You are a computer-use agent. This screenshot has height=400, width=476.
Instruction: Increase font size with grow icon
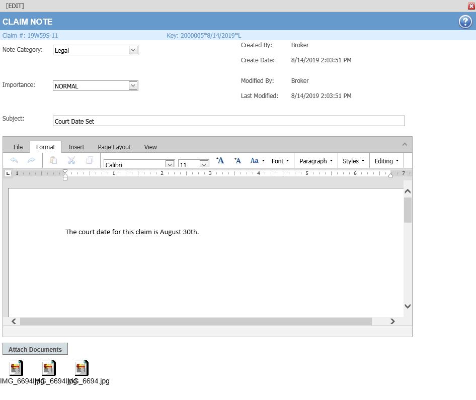coord(220,161)
